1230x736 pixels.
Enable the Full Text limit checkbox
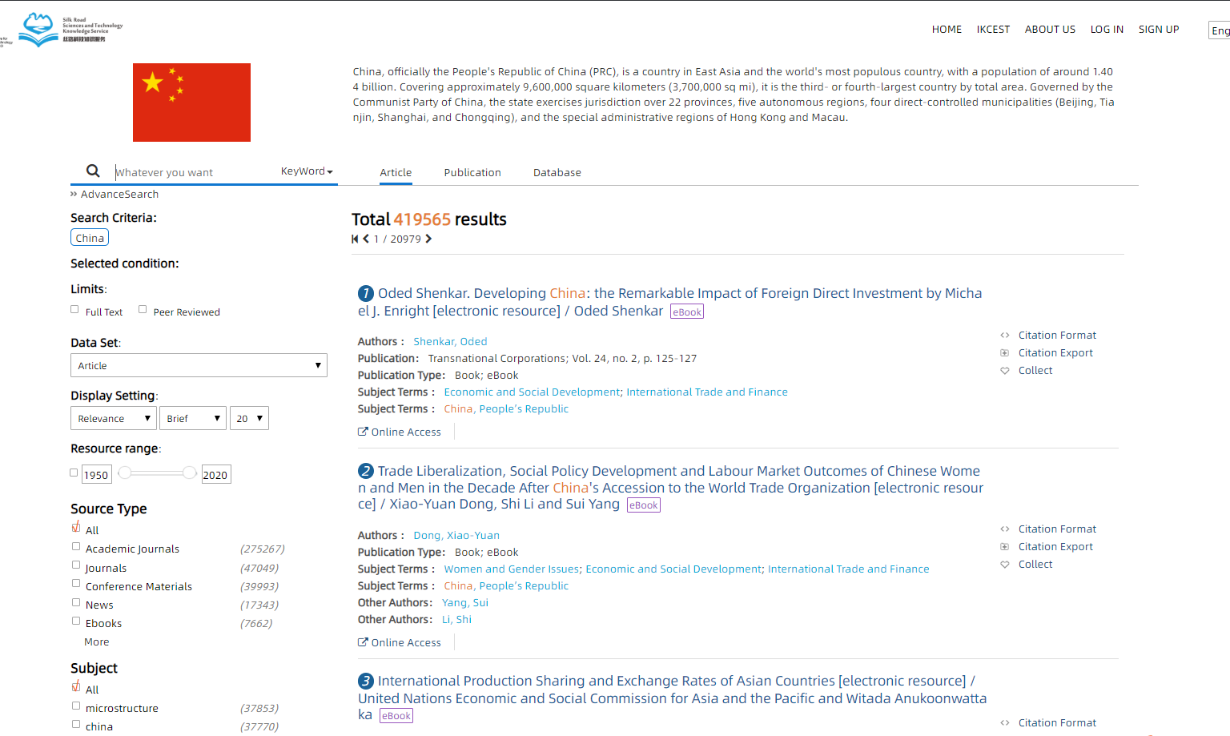(75, 310)
